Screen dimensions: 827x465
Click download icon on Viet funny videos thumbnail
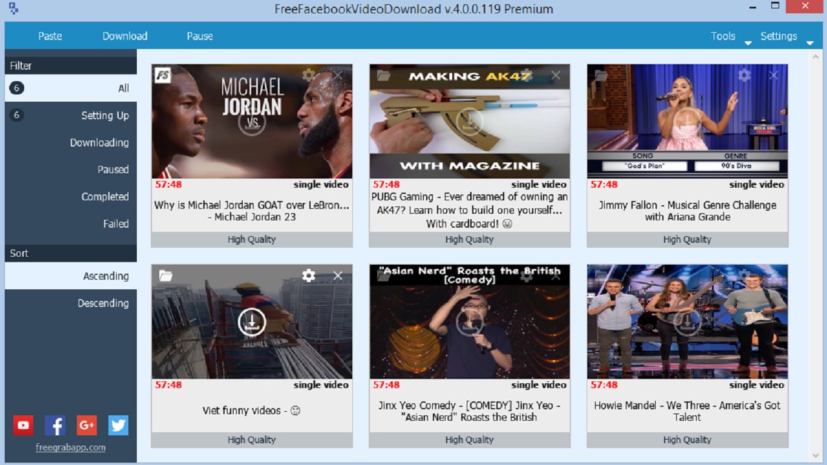click(252, 322)
